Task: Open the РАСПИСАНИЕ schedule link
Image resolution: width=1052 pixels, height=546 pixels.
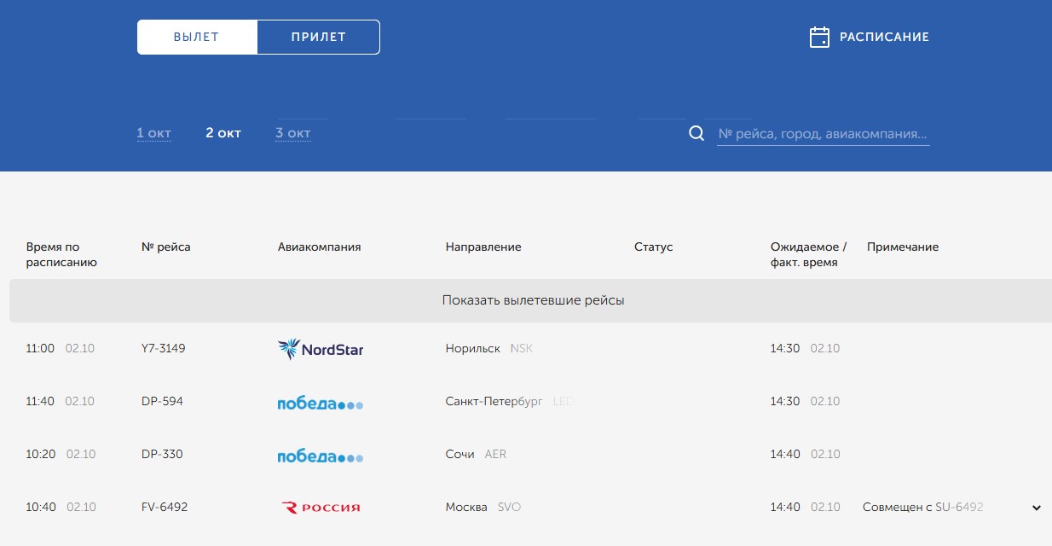Action: (884, 37)
